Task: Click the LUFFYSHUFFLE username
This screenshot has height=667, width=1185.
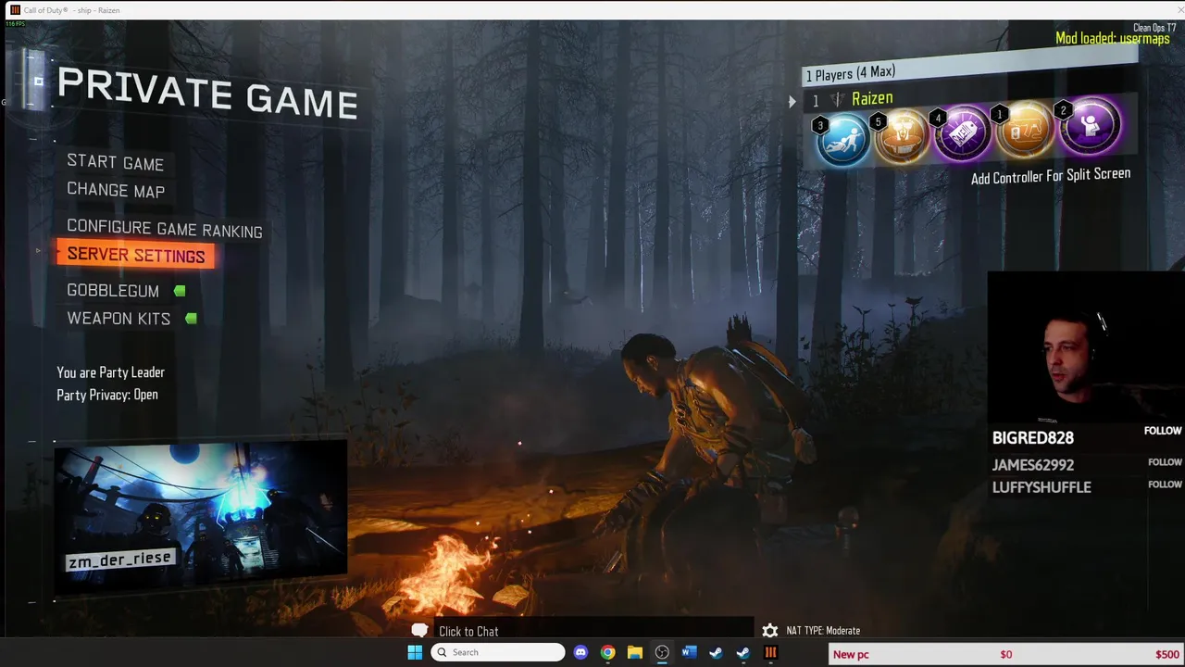Action: pyautogui.click(x=1042, y=486)
